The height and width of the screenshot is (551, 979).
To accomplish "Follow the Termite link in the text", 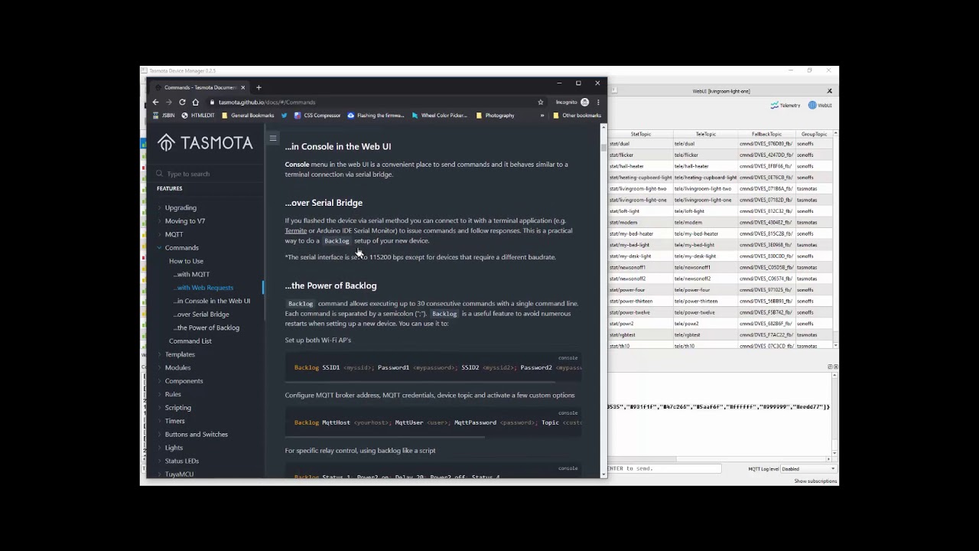I will click(x=296, y=230).
